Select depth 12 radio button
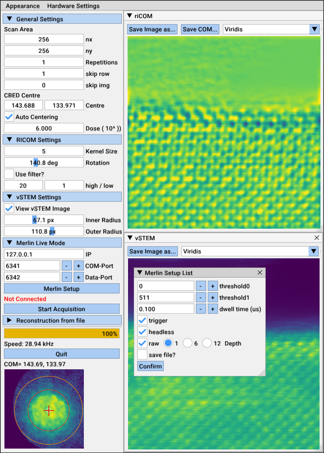The image size is (324, 453). (207, 343)
